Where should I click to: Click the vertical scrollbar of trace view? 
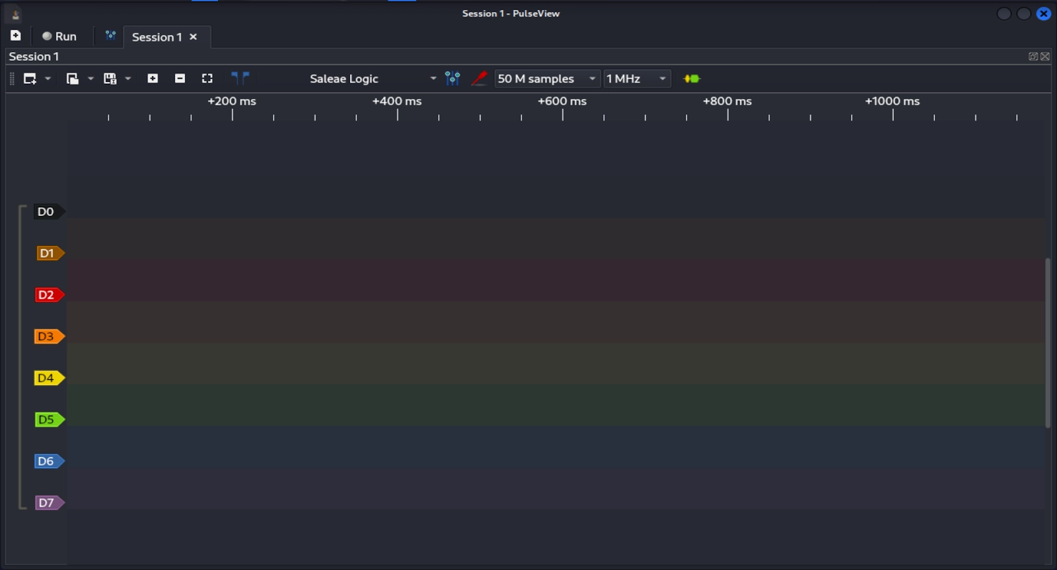click(1048, 343)
